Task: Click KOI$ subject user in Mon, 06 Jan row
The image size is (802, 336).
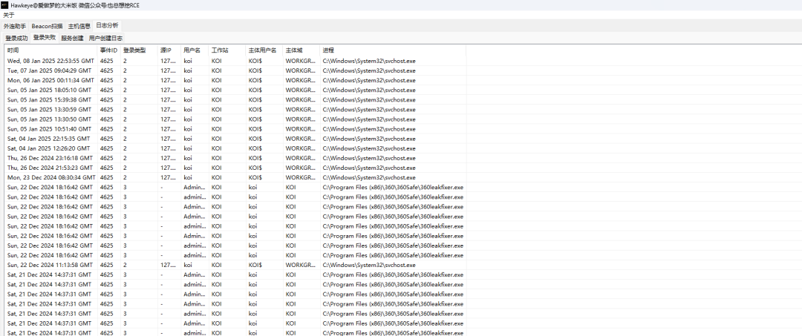Action: (x=255, y=80)
